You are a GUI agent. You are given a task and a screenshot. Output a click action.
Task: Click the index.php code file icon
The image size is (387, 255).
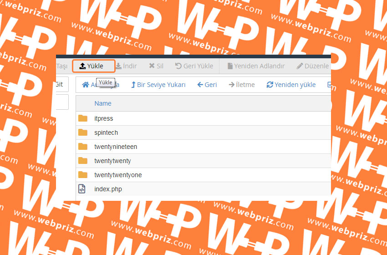click(81, 189)
